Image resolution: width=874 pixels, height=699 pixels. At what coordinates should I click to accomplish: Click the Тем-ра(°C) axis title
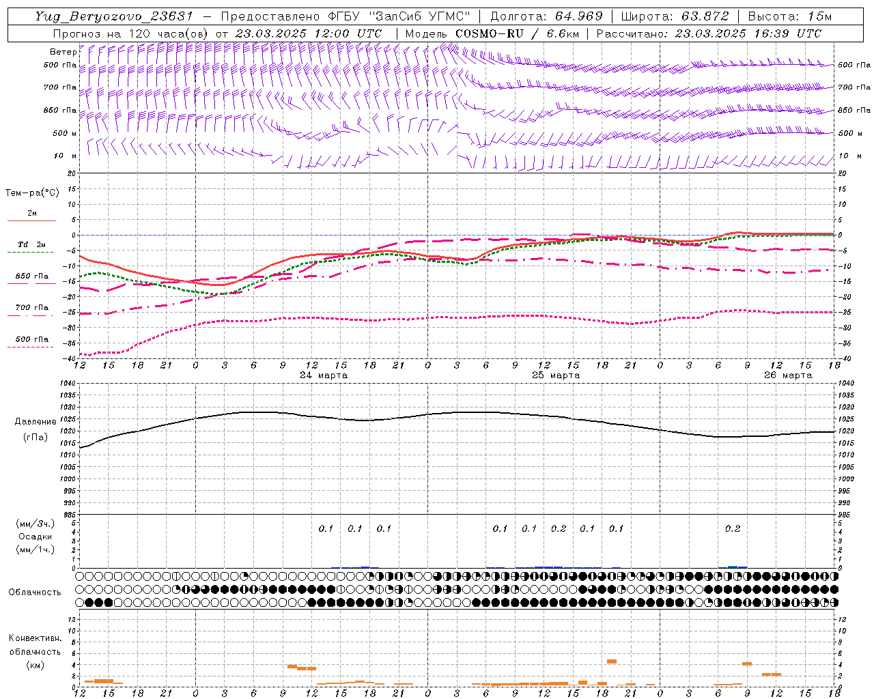point(32,193)
